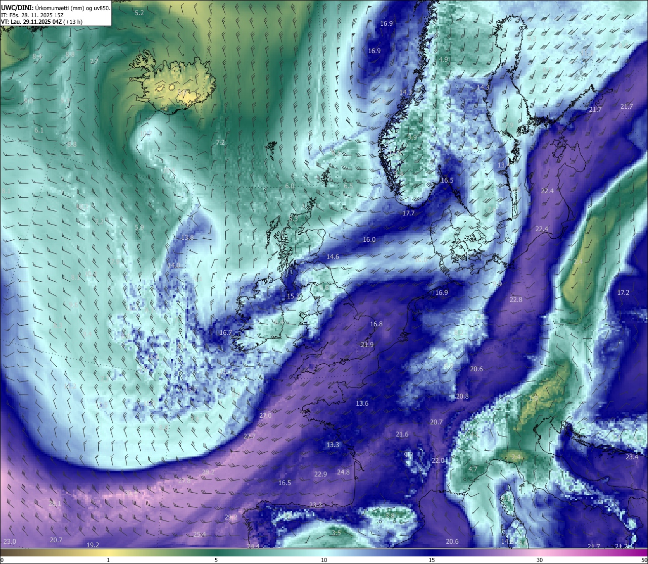Click the value 5.2 north of Iceland
The image size is (648, 564).
(x=139, y=13)
